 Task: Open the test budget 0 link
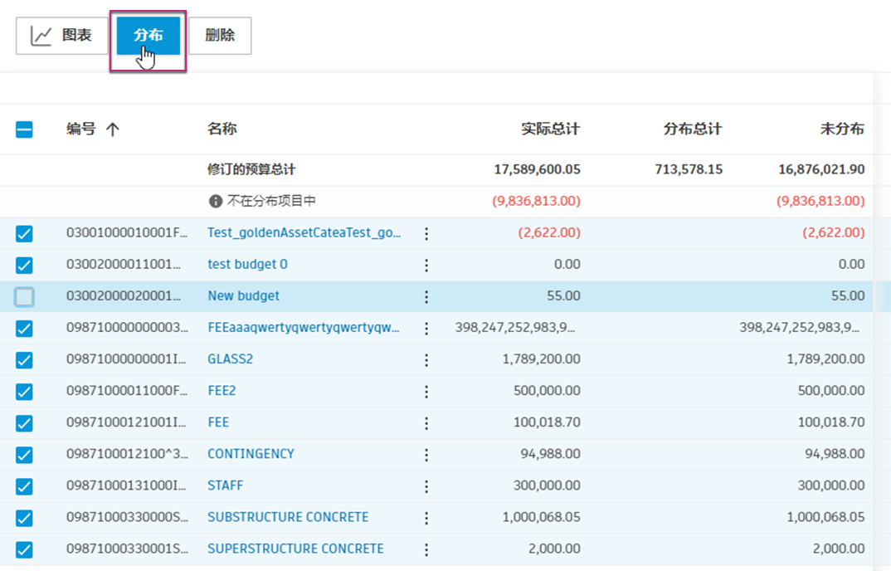(248, 264)
